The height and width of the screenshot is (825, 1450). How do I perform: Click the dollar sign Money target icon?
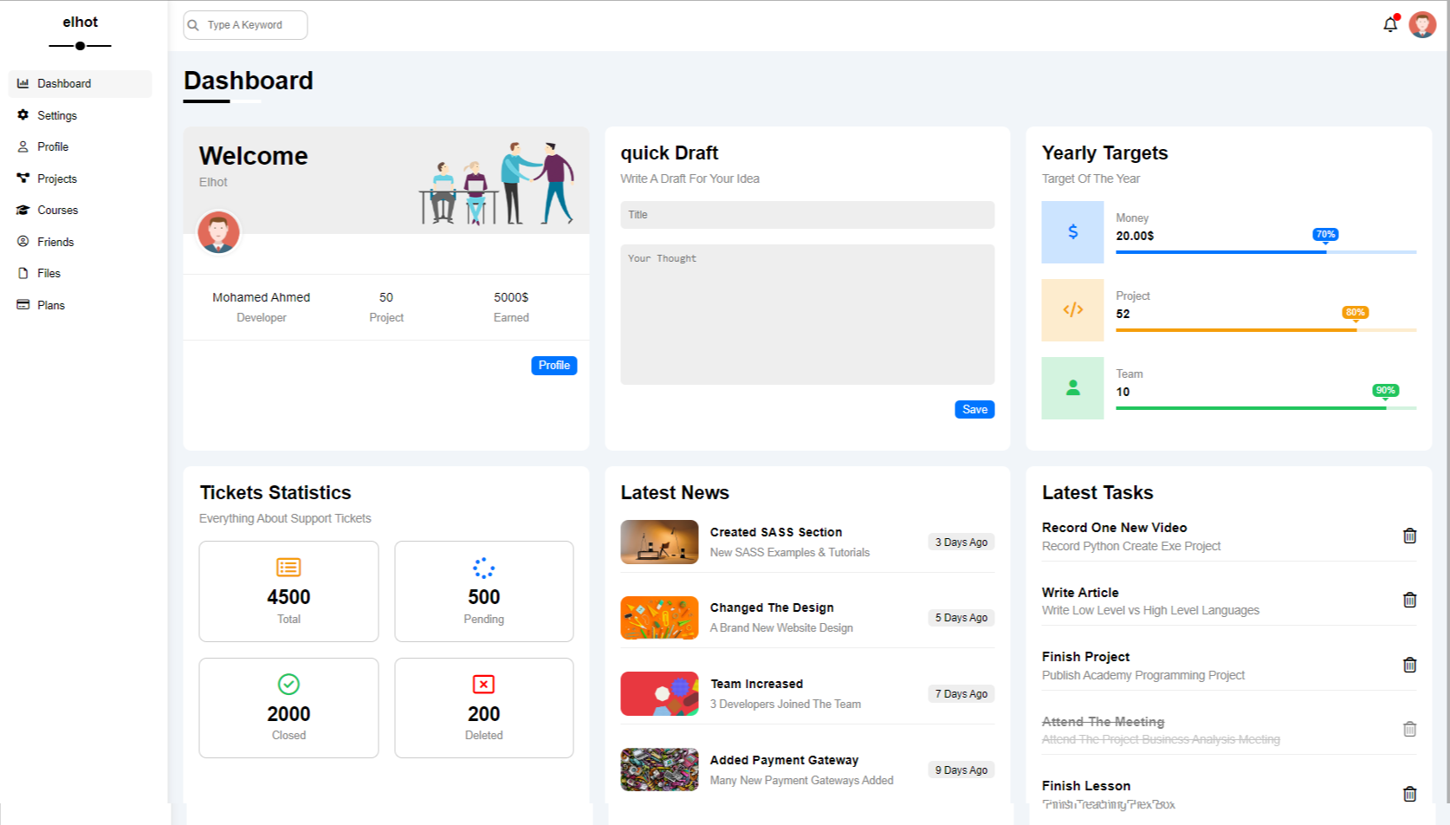[x=1072, y=232]
